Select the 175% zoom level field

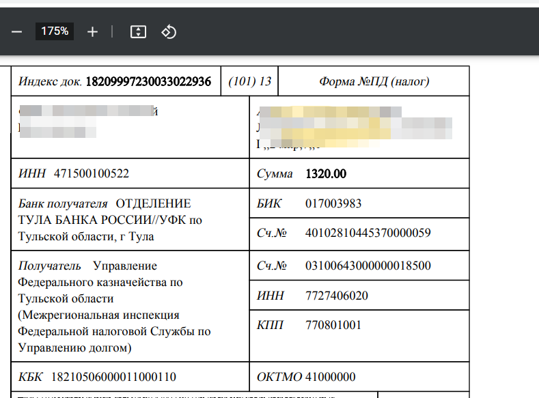pos(55,31)
